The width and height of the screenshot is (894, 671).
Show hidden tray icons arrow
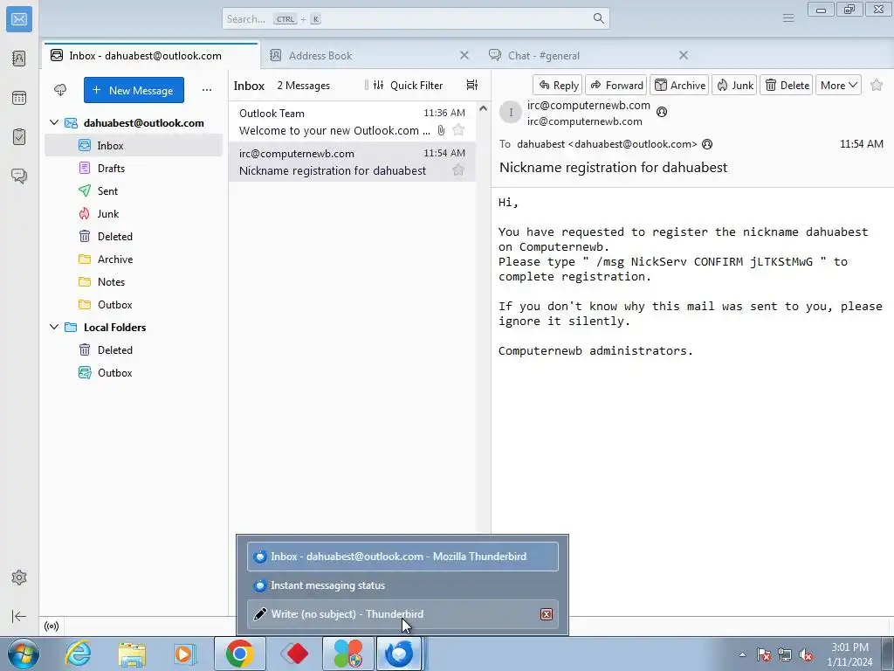point(742,654)
